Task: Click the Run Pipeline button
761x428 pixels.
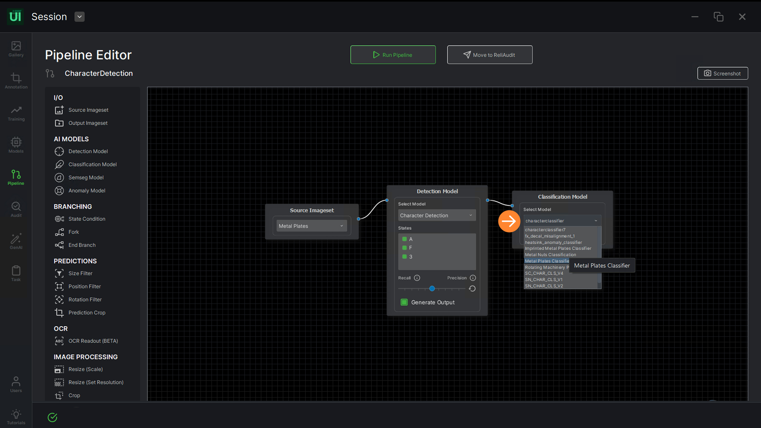Action: point(393,55)
